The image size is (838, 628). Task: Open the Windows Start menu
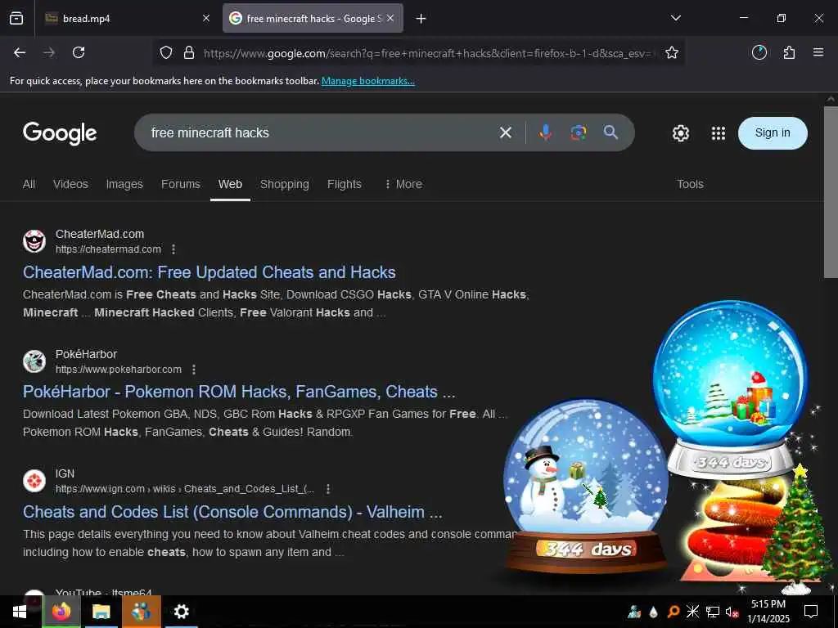pos(20,612)
